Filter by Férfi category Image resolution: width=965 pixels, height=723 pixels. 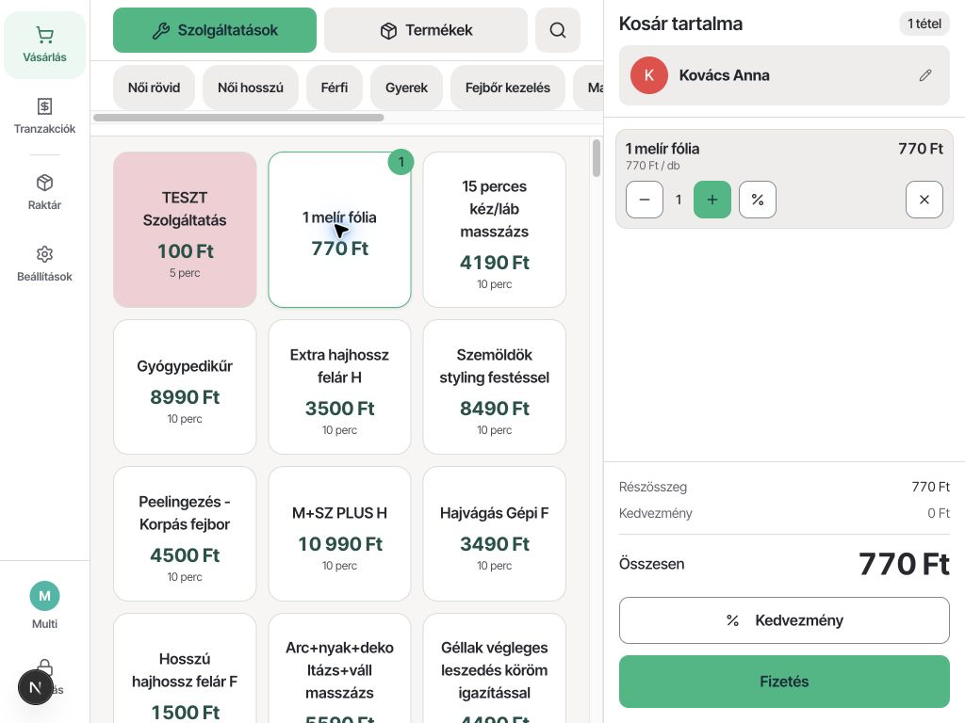(335, 88)
